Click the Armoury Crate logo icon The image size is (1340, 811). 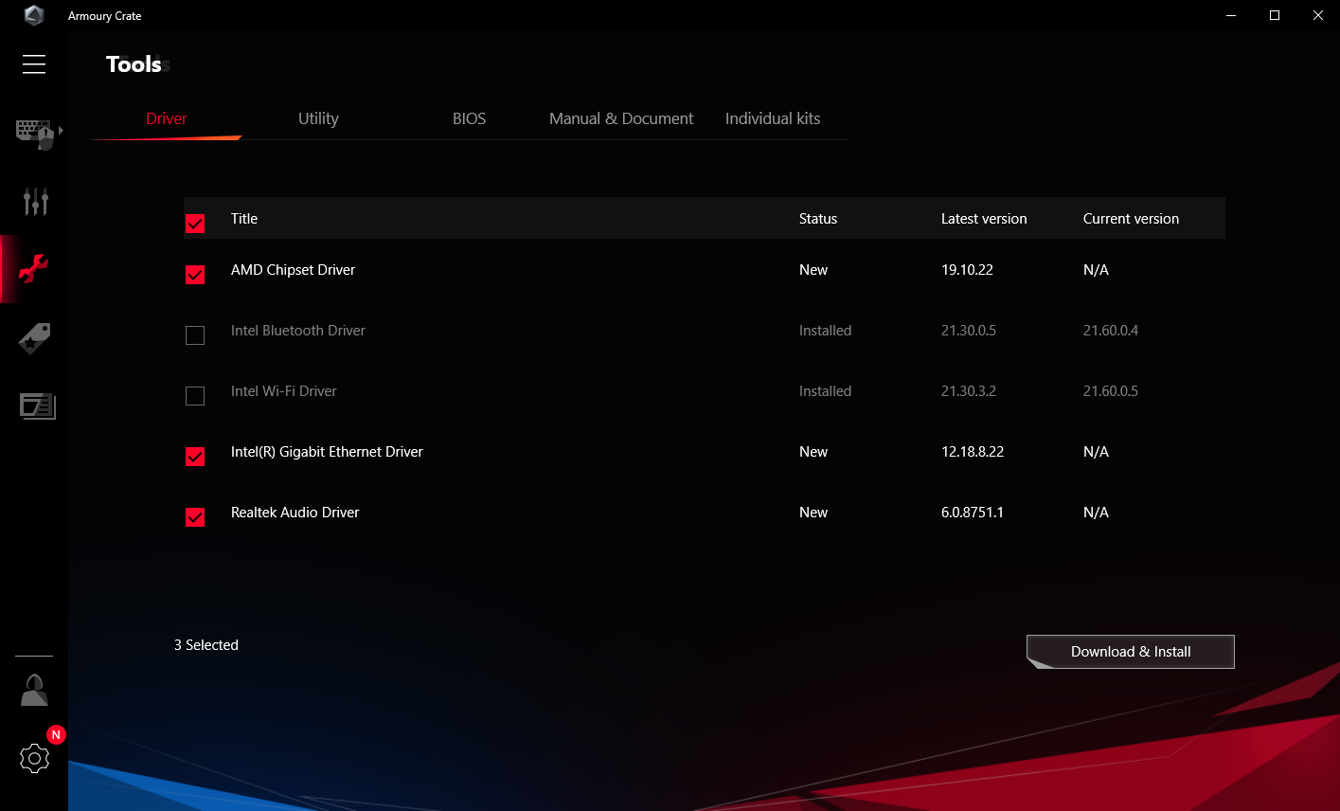pos(34,15)
